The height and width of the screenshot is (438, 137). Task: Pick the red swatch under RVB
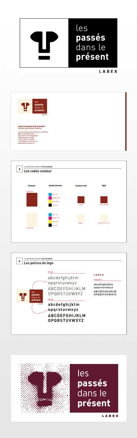tap(104, 200)
